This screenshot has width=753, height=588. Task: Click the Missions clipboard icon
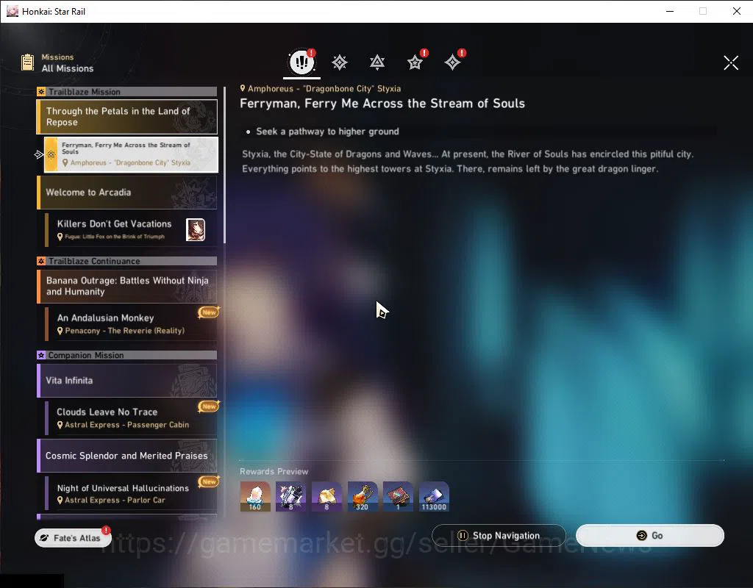[28, 62]
